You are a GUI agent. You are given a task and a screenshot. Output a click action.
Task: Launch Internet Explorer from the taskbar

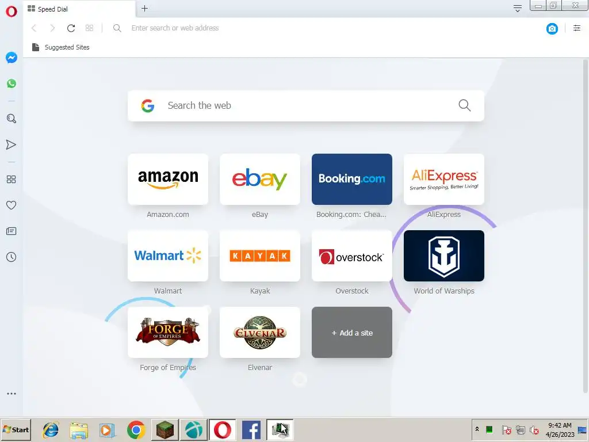51,430
